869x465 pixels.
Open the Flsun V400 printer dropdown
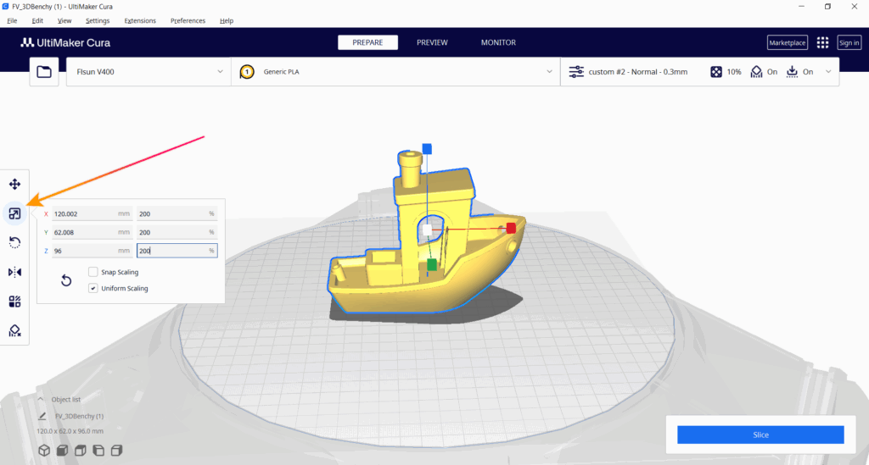tap(149, 72)
